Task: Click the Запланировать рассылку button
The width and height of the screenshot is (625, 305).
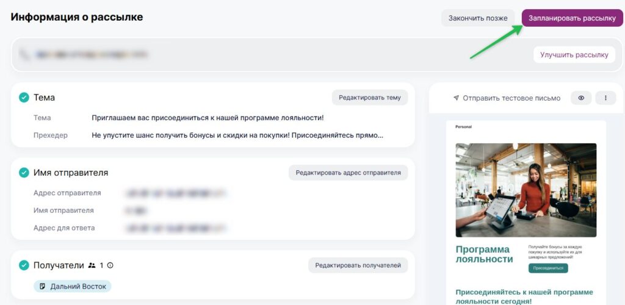Action: click(572, 18)
